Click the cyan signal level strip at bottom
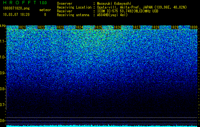Image resolution: width=200 pixels, height=127 pixels. click(102, 126)
